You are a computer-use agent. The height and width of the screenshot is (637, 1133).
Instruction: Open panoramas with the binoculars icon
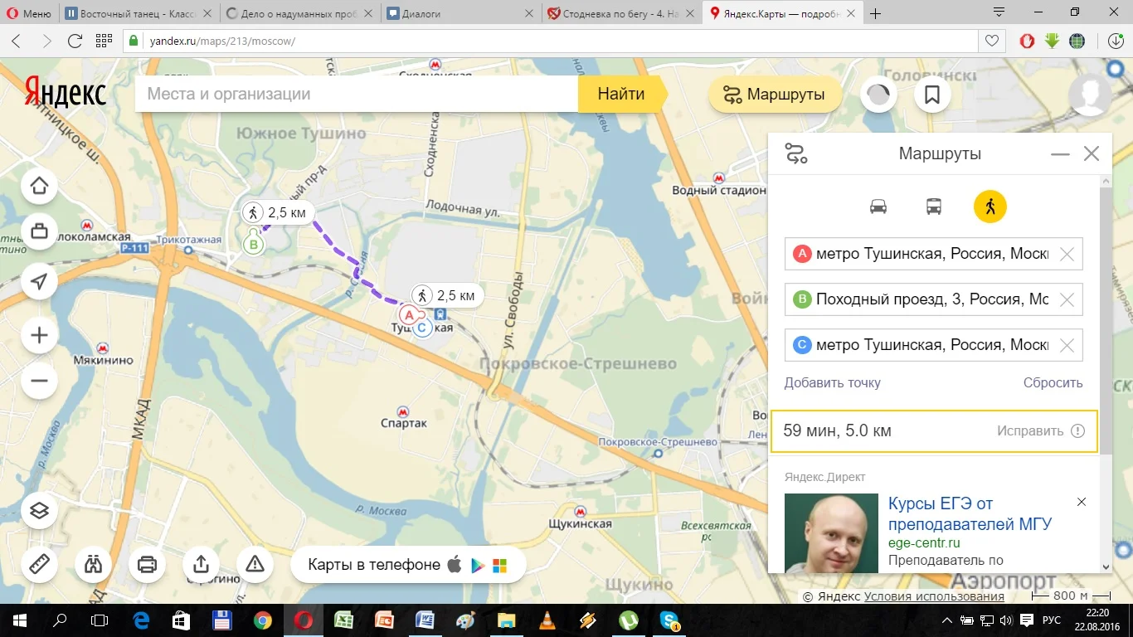pos(93,564)
